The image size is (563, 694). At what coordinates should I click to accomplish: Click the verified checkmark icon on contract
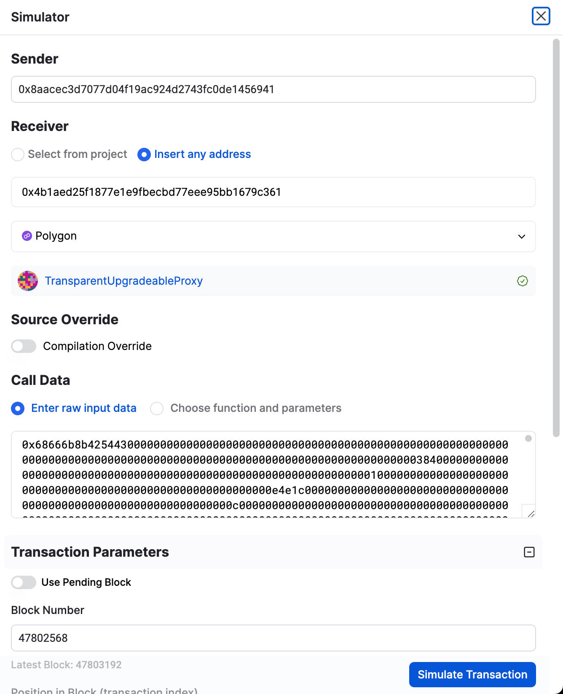(522, 281)
